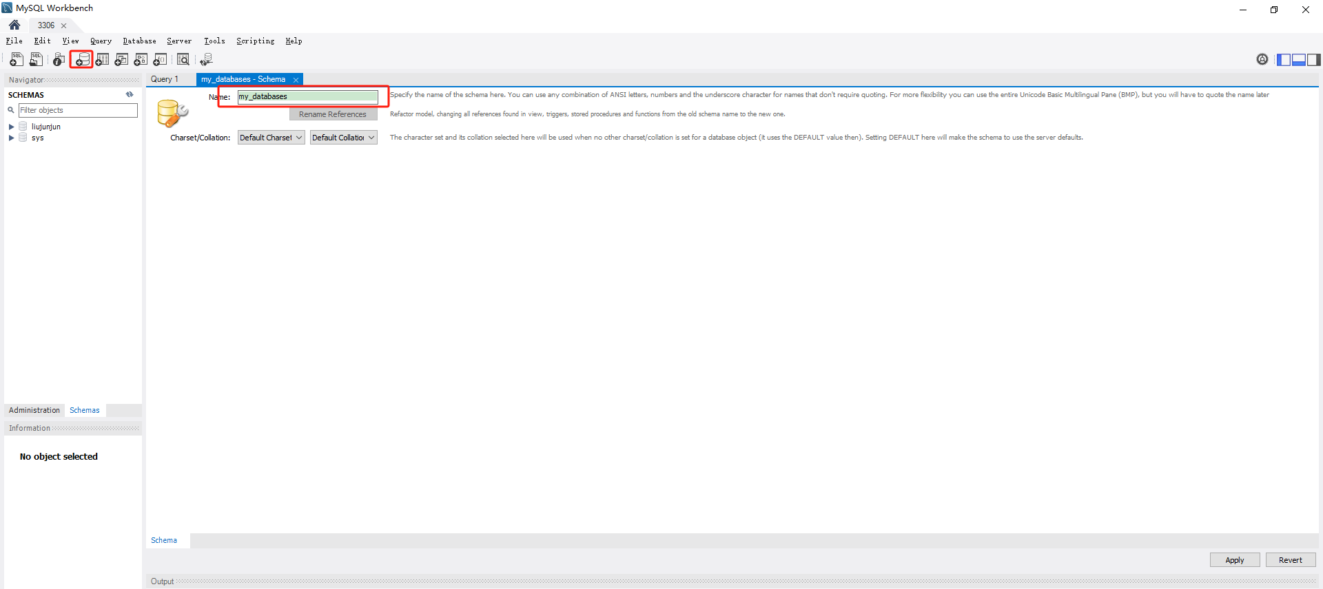Toggle the left sidebar panel visibility
1323x589 pixels.
1284,60
